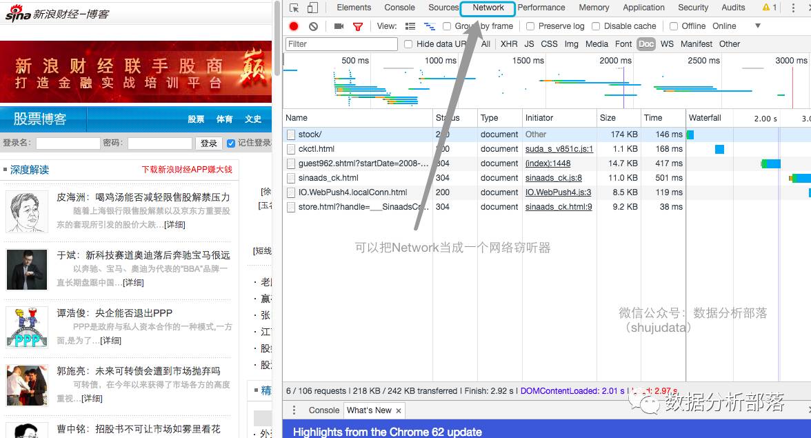Enable the Preserve log checkbox
Image resolution: width=811 pixels, height=438 pixels.
point(530,26)
